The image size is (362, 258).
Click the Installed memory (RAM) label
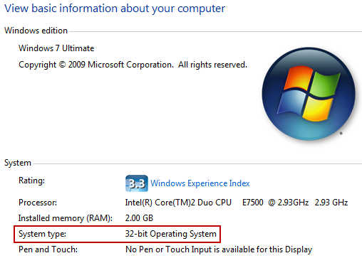66,218
